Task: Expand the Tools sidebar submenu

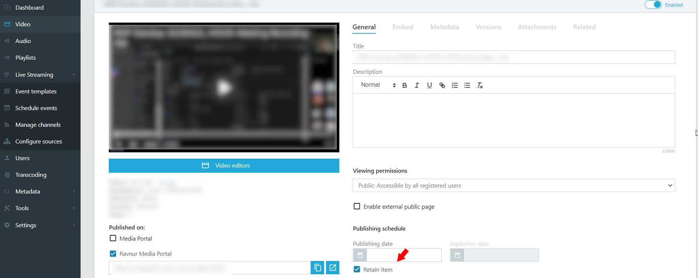Action: point(74,208)
